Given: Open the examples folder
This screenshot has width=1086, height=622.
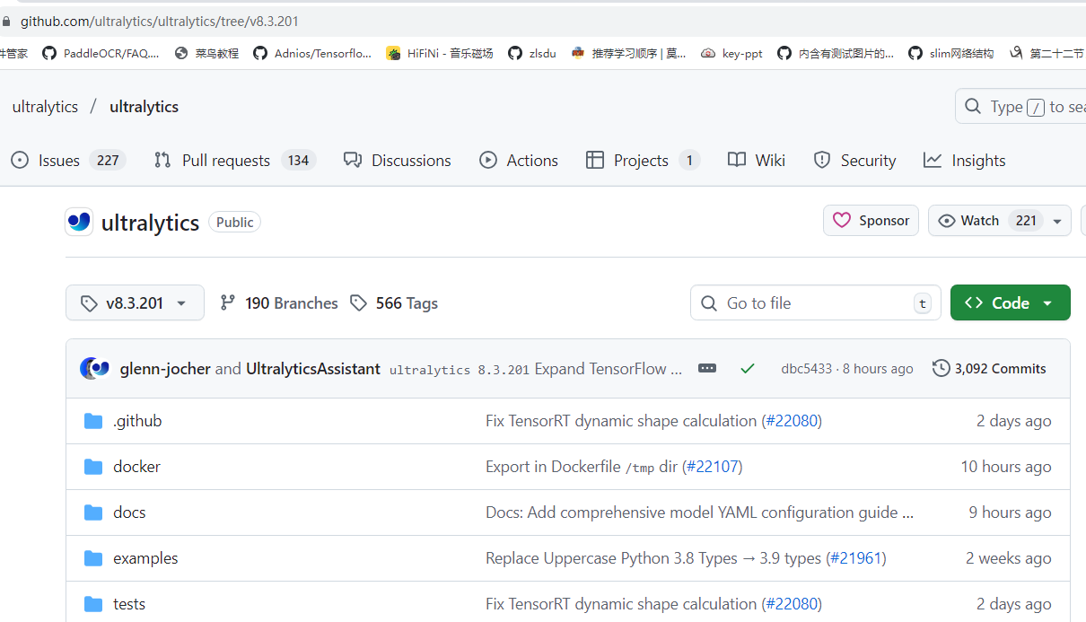Looking at the screenshot, I should (145, 558).
